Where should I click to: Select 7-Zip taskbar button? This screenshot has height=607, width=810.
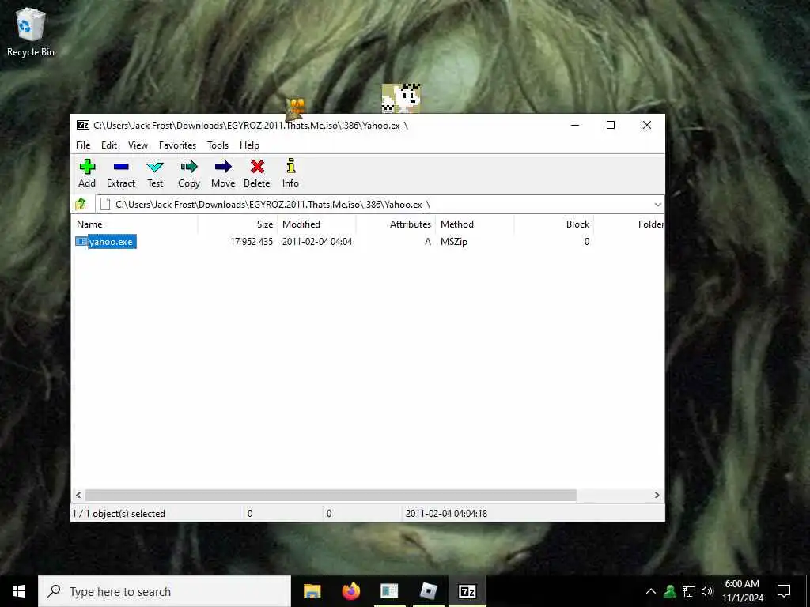click(467, 591)
